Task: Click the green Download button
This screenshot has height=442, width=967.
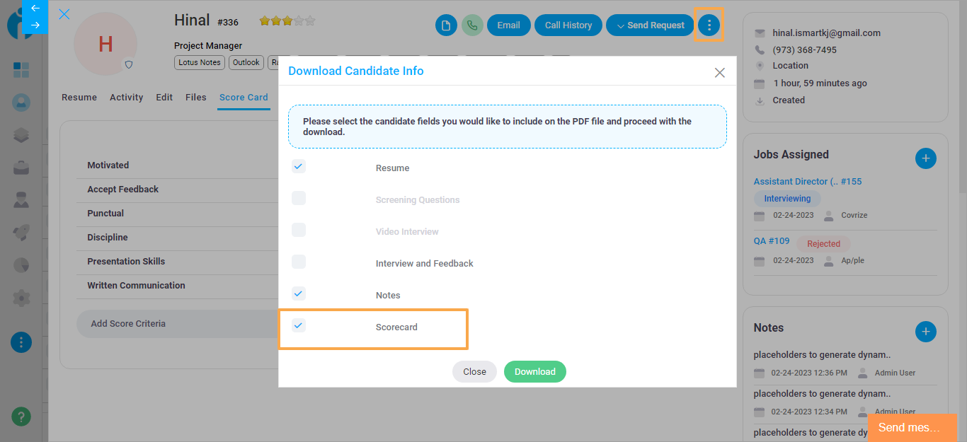Action: click(x=535, y=372)
